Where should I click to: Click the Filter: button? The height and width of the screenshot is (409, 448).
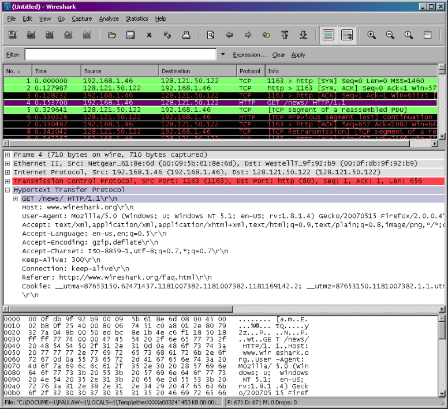pos(13,55)
